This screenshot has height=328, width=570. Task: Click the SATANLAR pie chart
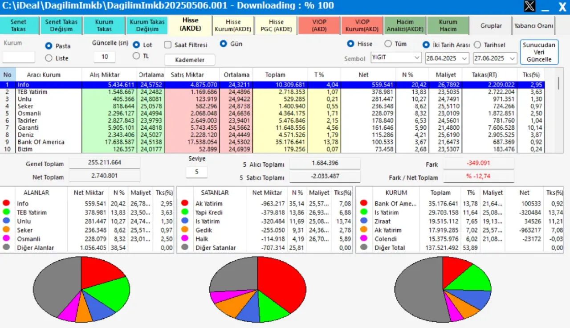coord(258,289)
